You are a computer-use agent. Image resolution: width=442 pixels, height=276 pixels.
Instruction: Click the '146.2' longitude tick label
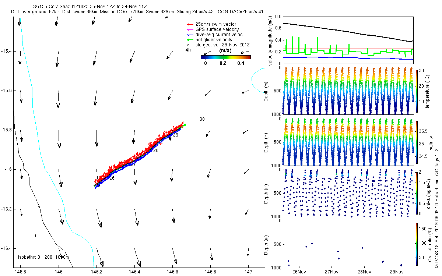(96, 272)
